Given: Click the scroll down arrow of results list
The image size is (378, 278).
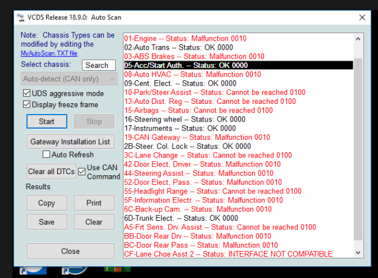Looking at the screenshot, I should (358, 253).
